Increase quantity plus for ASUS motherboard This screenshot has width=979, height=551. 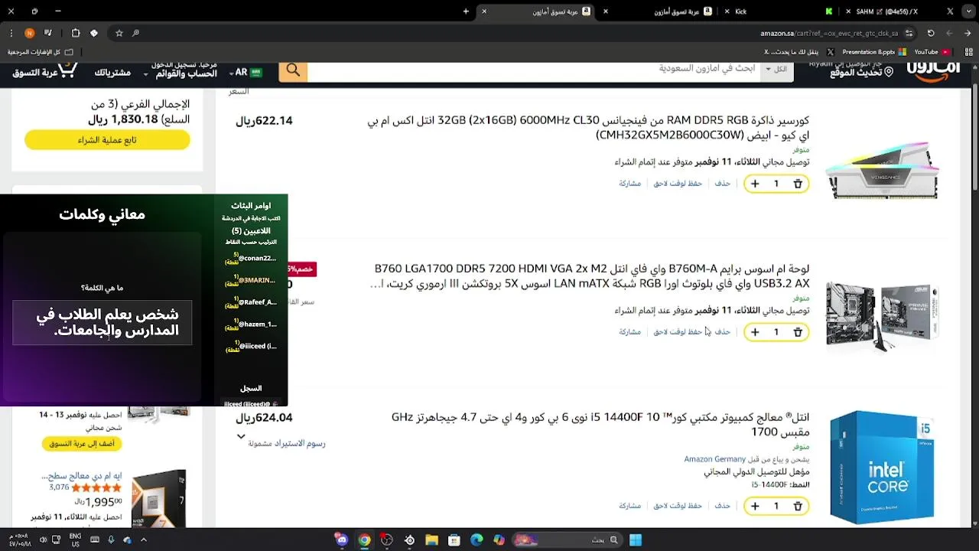click(755, 332)
